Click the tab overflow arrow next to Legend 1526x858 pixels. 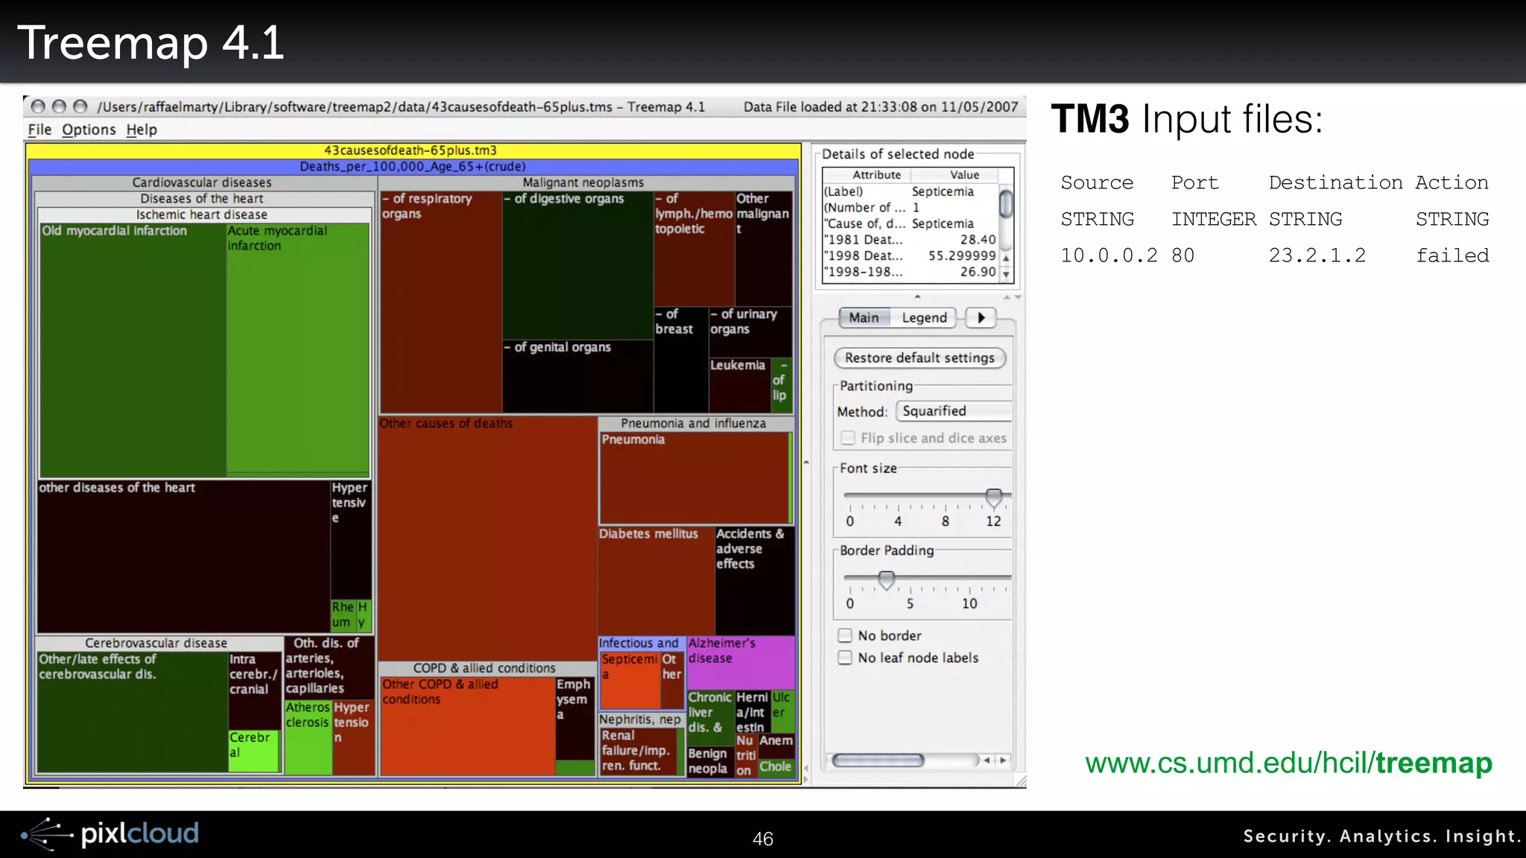pos(981,318)
